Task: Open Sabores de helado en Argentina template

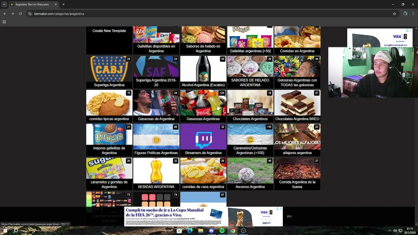Action: pyautogui.click(x=203, y=40)
